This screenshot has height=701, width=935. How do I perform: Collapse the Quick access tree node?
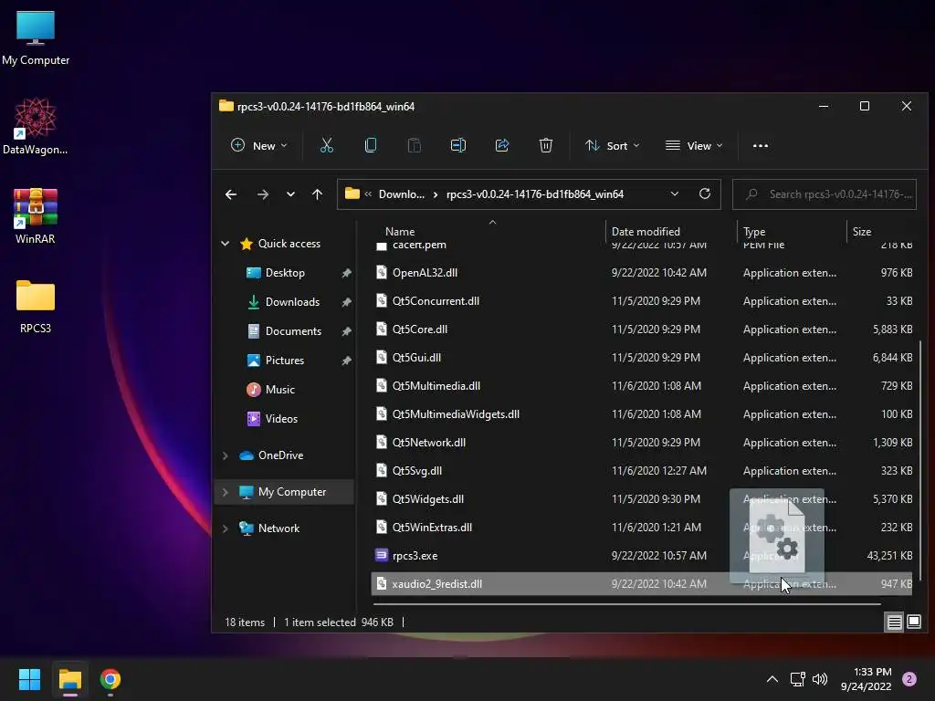226,243
